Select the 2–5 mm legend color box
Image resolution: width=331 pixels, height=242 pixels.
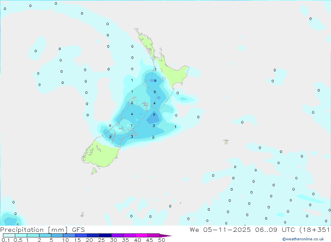pos(45,235)
